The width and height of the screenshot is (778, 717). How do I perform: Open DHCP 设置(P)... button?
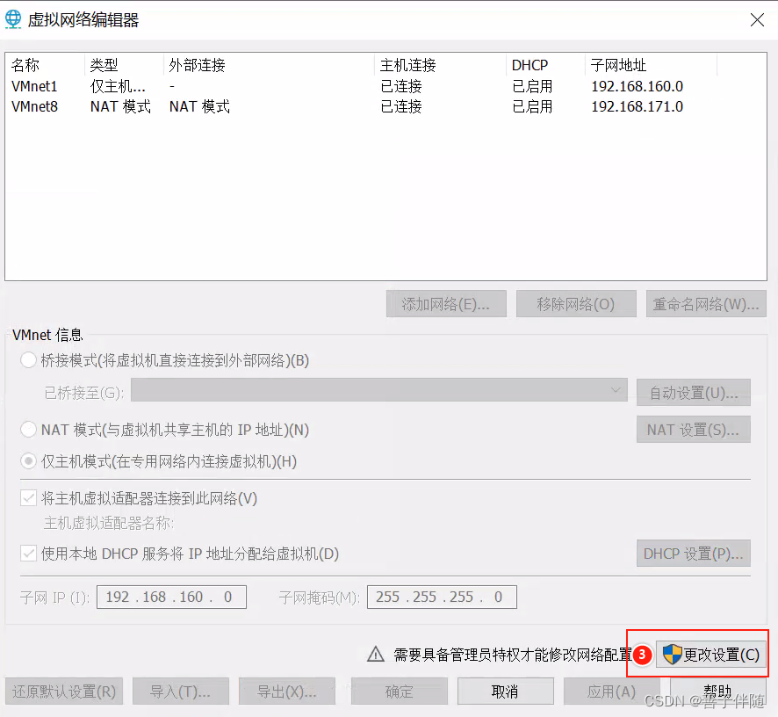pos(694,554)
